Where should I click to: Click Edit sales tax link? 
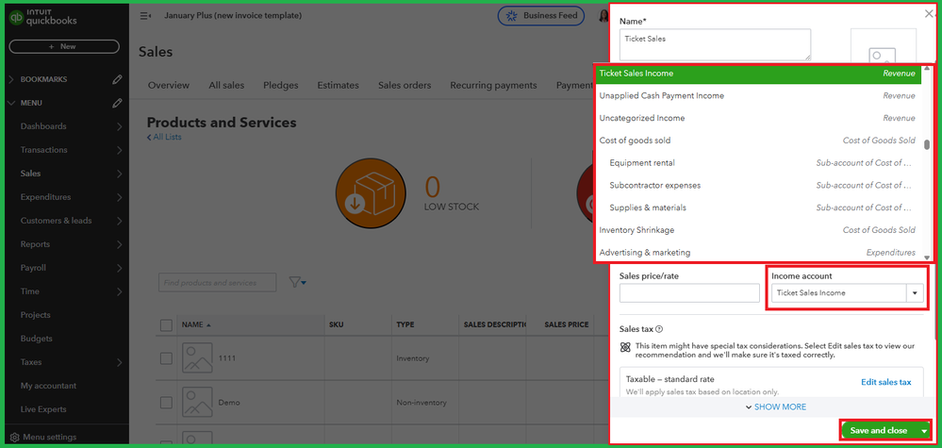(885, 382)
